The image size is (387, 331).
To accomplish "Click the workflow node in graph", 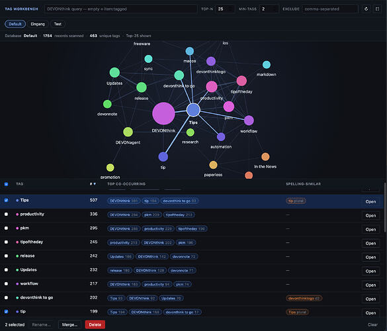I will pyautogui.click(x=249, y=120).
